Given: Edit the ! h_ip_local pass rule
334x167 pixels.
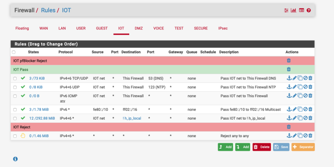Looking at the screenshot, I should (294, 118).
